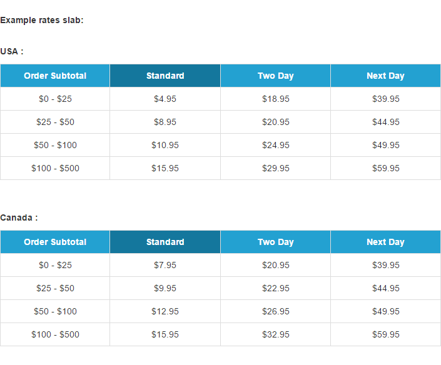The image size is (441, 365).
Task: Select the $4.95 standard rate cell
Action: click(165, 99)
